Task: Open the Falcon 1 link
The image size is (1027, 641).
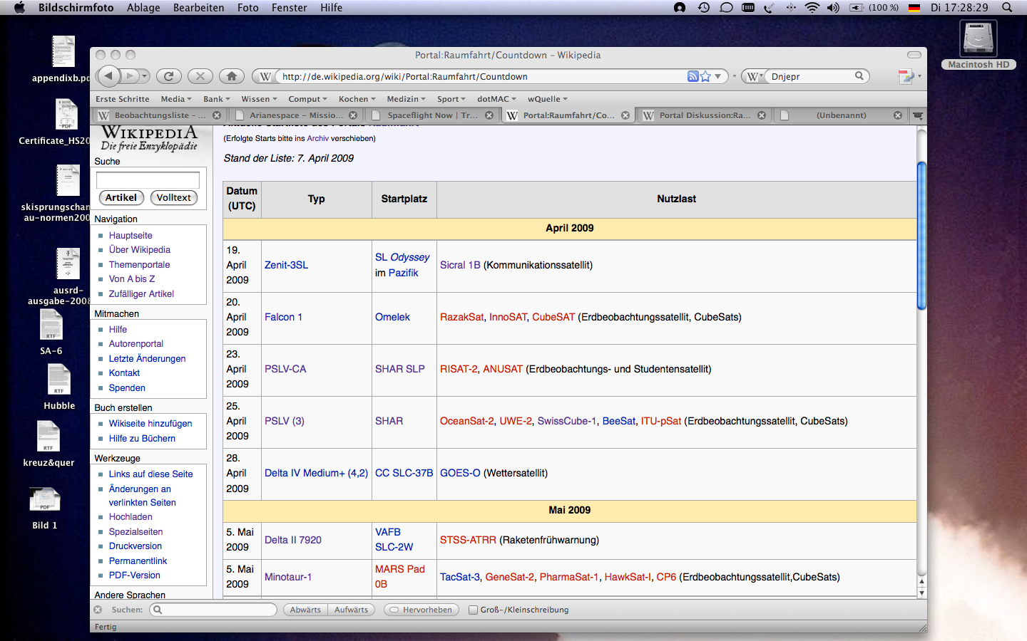Action: click(x=283, y=317)
